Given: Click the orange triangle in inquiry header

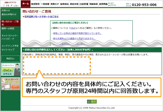Looking at the screenshot, I should click(24, 50).
